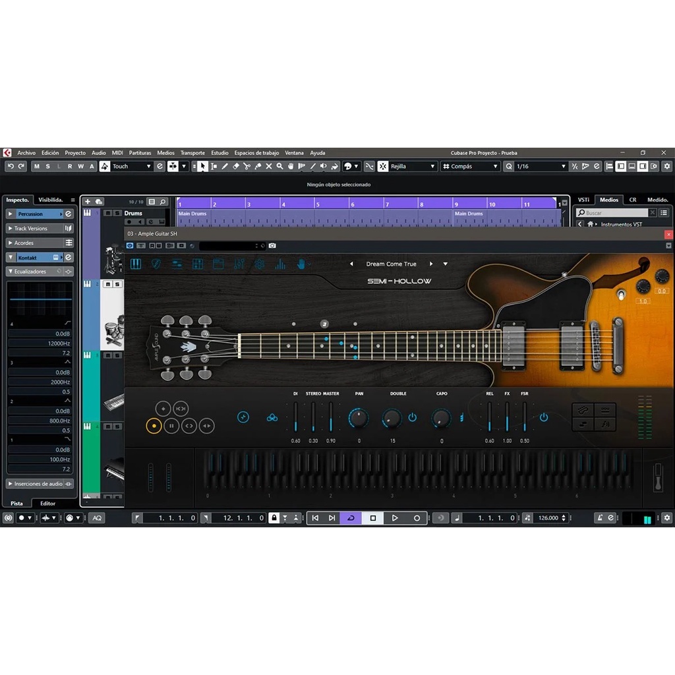Open Compás grid type dropdown
Screen dimensions: 675x675
click(470, 166)
